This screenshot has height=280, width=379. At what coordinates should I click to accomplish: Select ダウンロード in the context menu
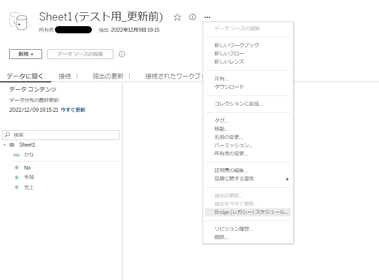229,87
